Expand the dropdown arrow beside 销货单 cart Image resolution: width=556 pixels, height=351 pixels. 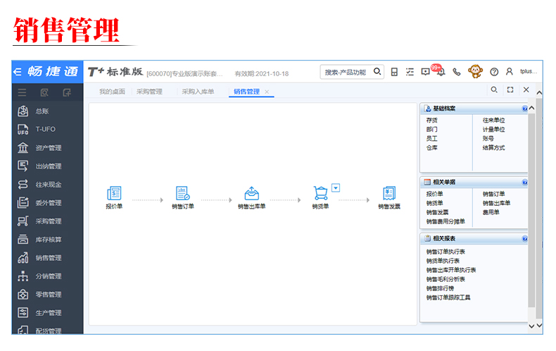pyautogui.click(x=336, y=187)
